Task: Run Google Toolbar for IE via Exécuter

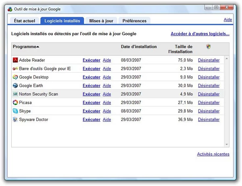Action: [x=92, y=69]
